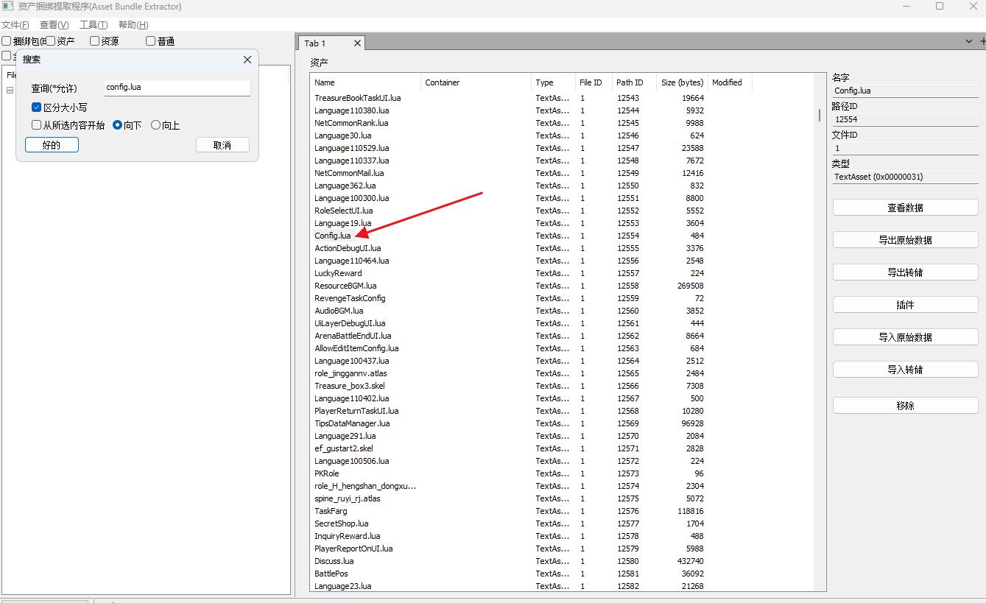Select the TaskFarg asset row
This screenshot has height=603, width=986.
tap(509, 511)
